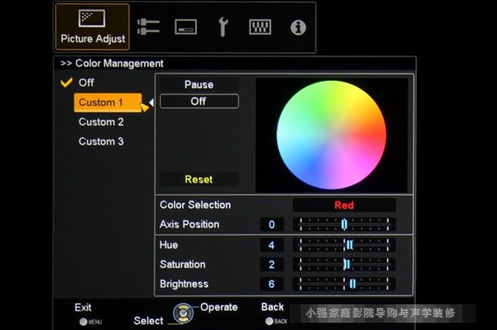Click the yellow Reset button

tap(199, 179)
